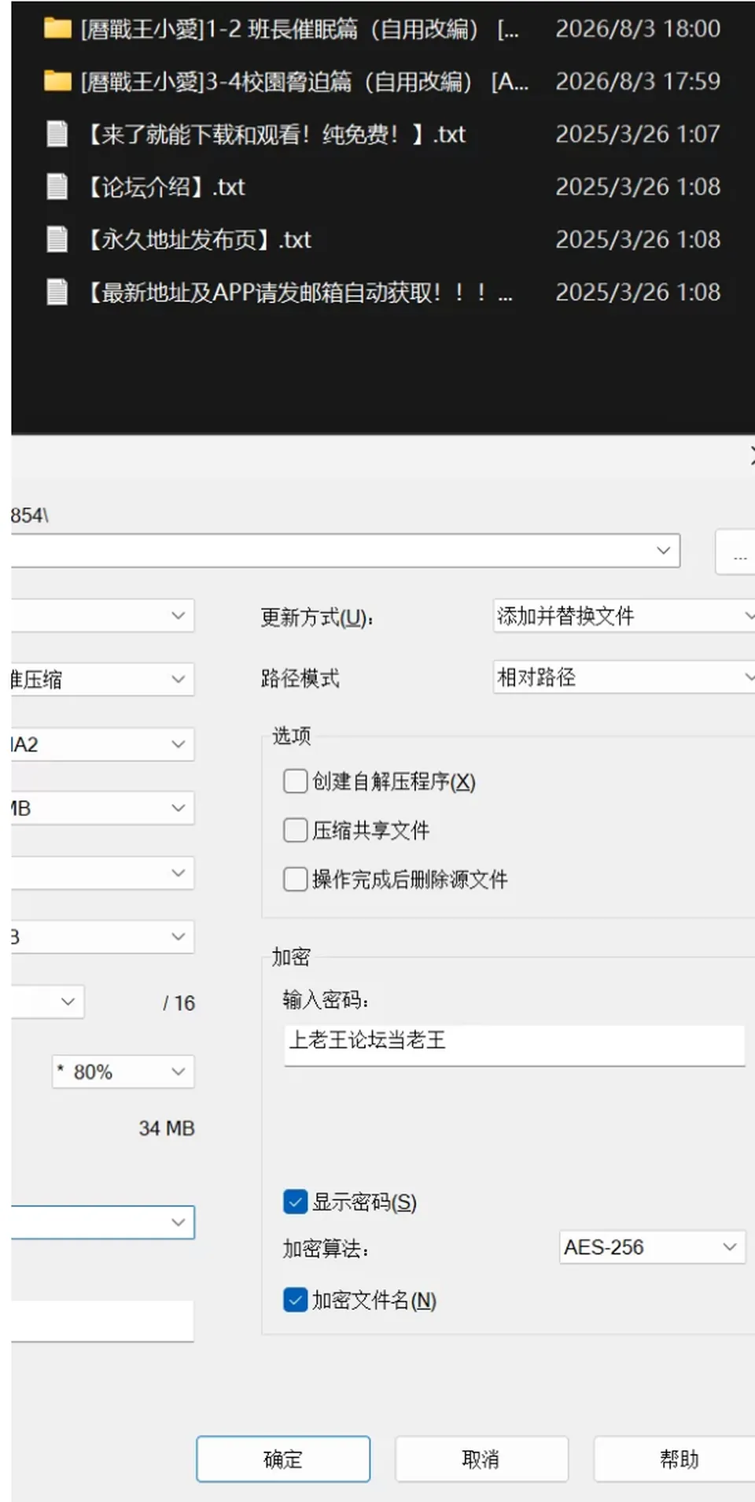Open the 加密算法 AES-256 dropdown
Screen dimensions: 755x1502
(x=652, y=1247)
